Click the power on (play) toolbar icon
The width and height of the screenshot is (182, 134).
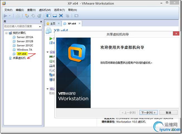(x=5, y=16)
